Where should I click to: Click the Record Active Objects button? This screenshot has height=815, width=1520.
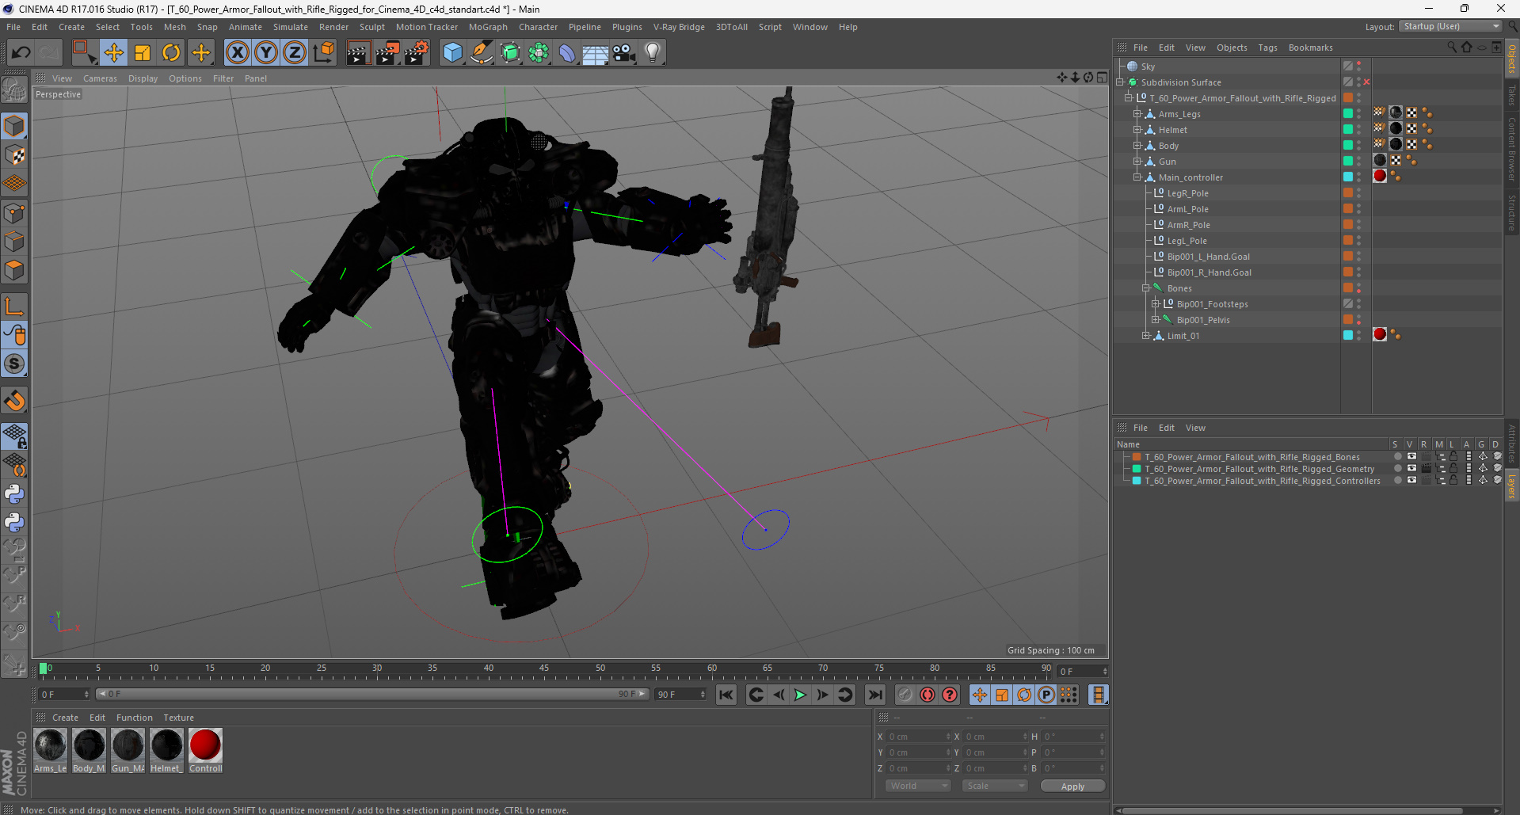[x=905, y=695]
